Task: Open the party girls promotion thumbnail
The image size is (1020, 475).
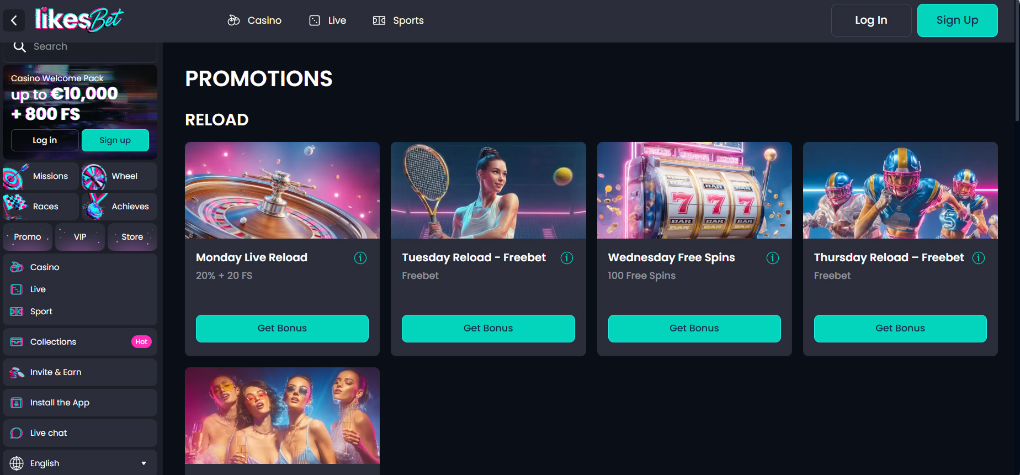Action: tap(282, 415)
